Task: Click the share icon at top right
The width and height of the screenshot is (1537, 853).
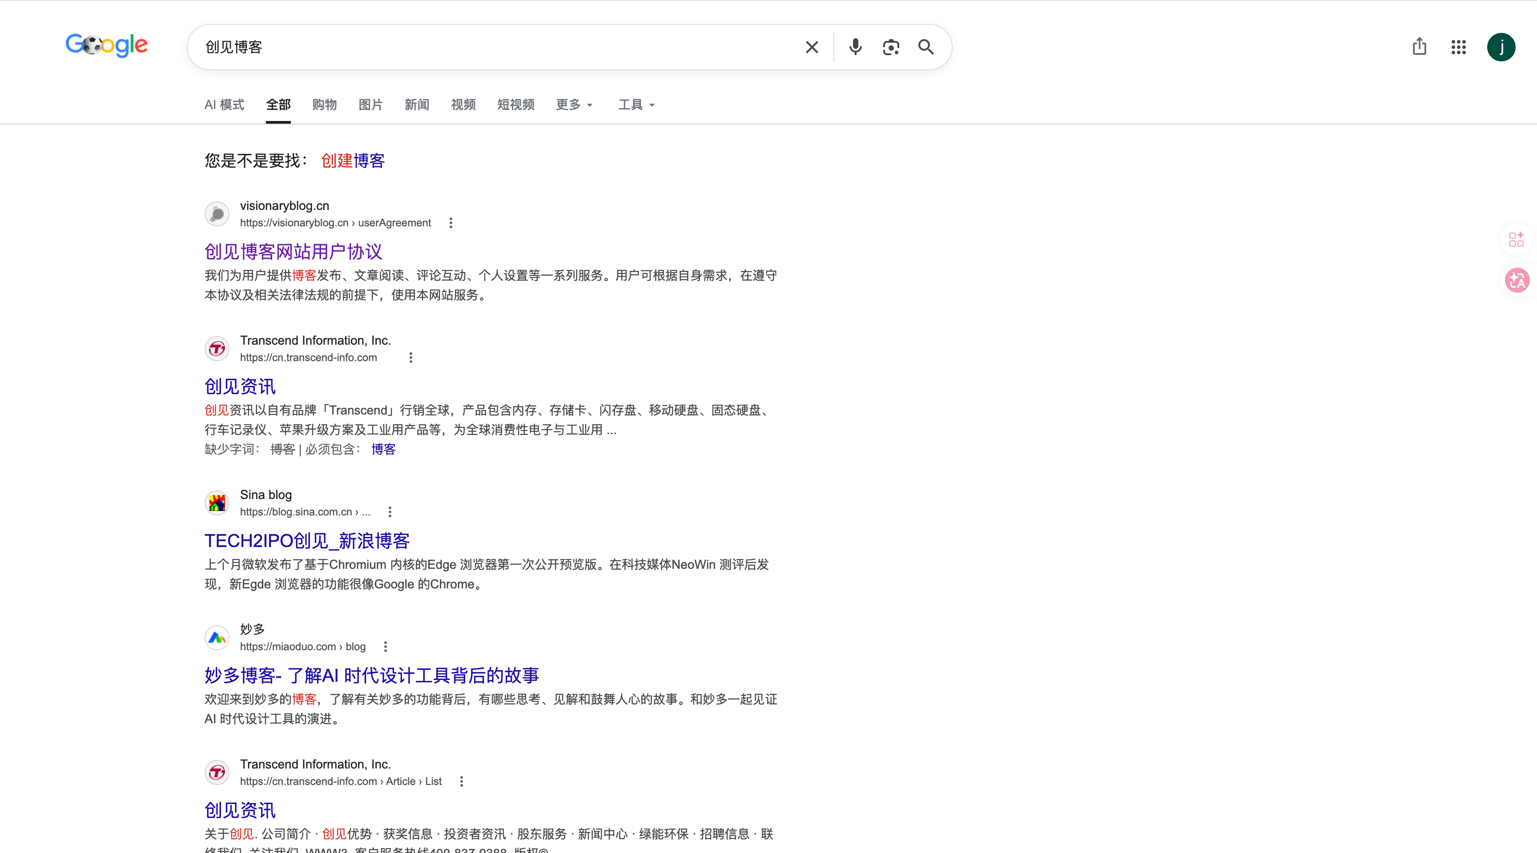Action: pyautogui.click(x=1420, y=47)
